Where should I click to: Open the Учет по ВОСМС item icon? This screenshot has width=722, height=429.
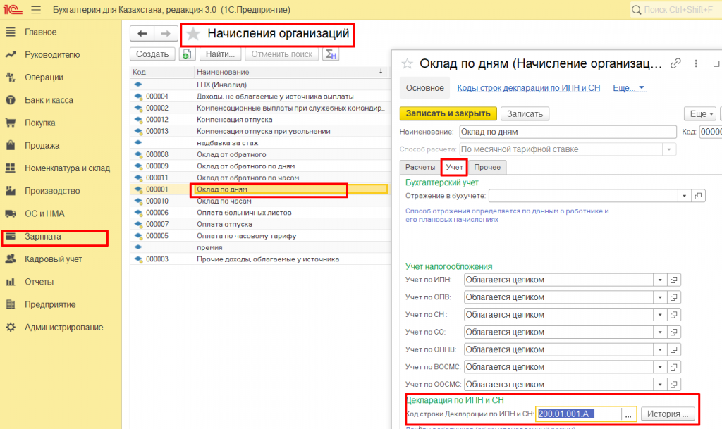coord(673,367)
